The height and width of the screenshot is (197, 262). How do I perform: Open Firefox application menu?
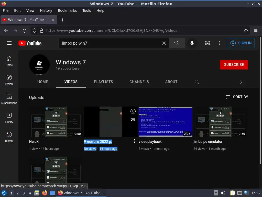pyautogui.click(x=256, y=31)
